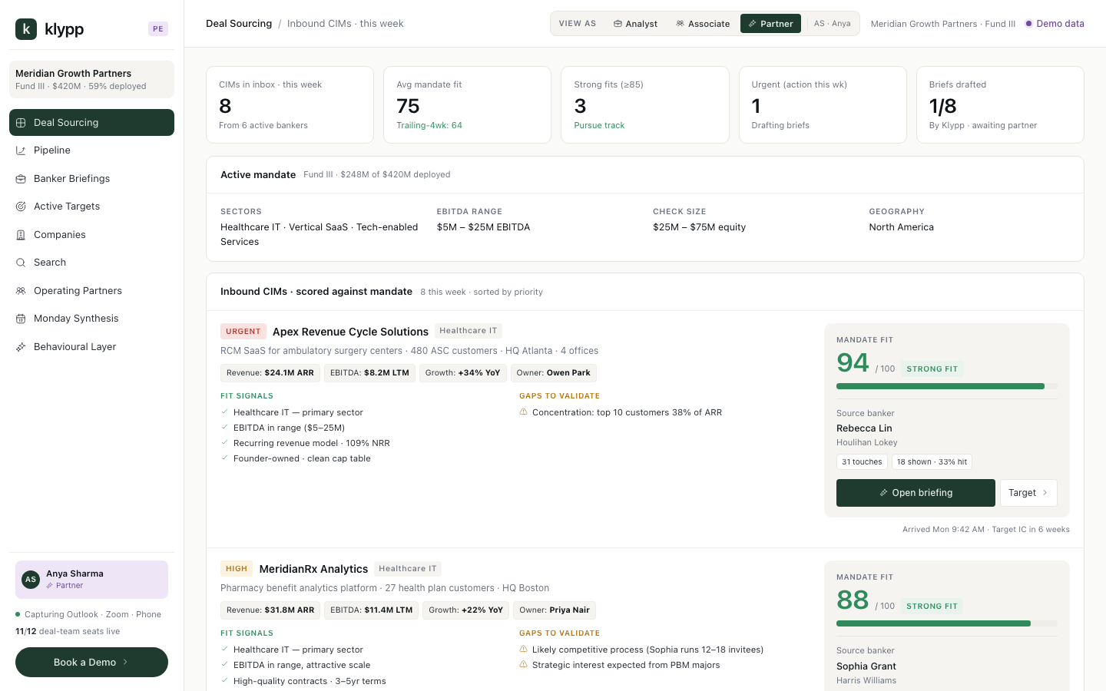Click the Owner Priya Nair chip
Image resolution: width=1106 pixels, height=691 pixels.
[x=555, y=610]
